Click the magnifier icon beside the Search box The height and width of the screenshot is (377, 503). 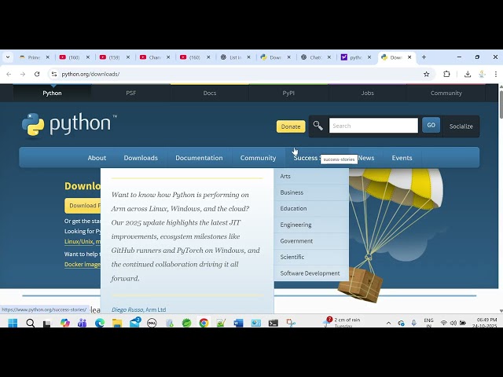tap(318, 126)
